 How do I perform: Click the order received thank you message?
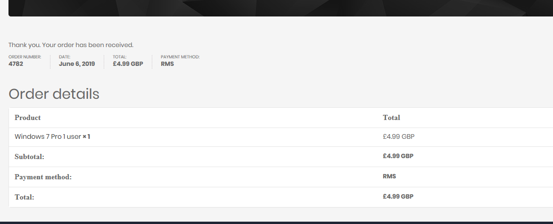(71, 45)
